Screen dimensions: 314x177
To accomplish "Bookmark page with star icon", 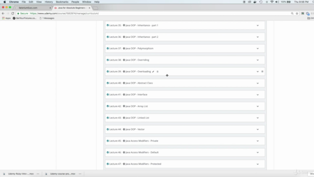I will (x=297, y=13).
